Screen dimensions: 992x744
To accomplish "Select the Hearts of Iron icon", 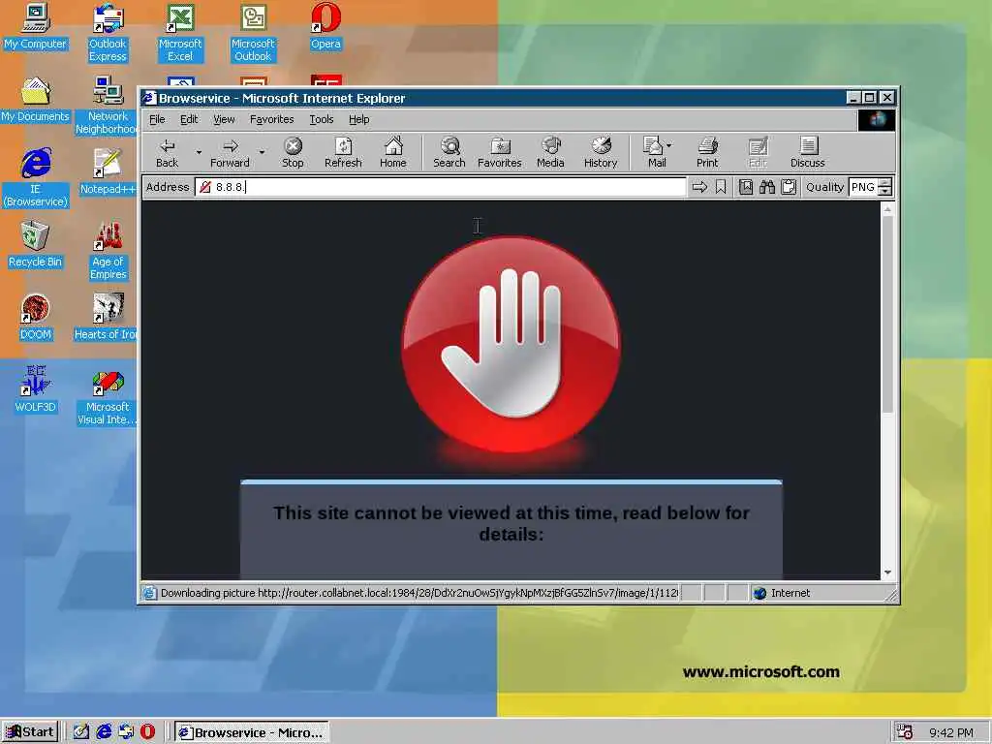I will tap(106, 318).
